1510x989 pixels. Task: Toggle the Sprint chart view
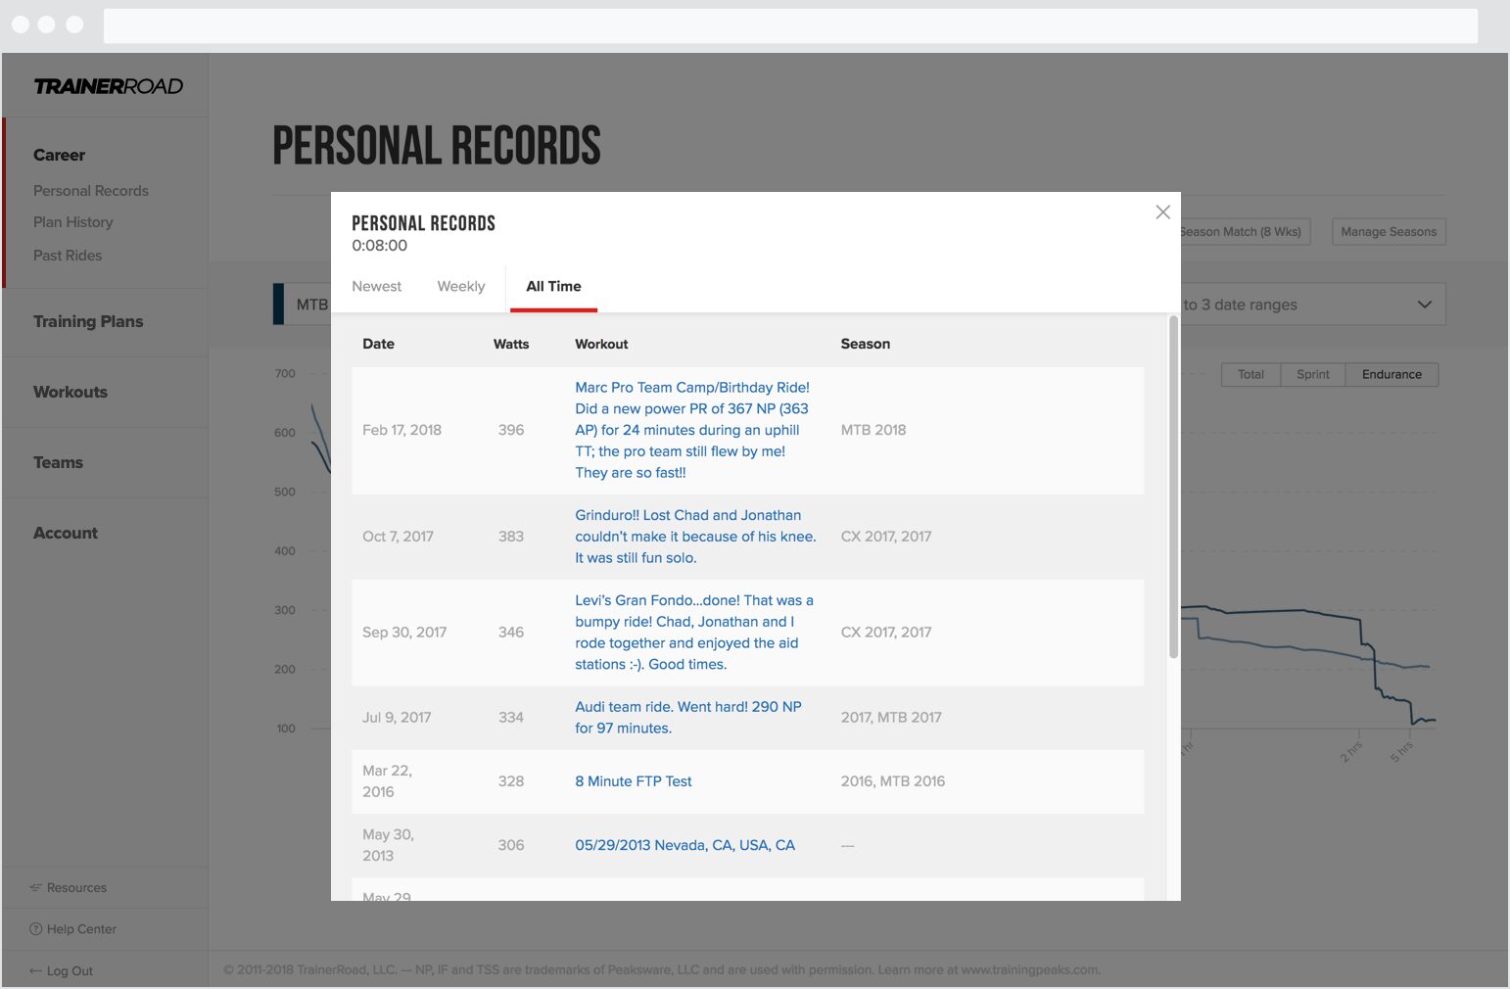1312,374
